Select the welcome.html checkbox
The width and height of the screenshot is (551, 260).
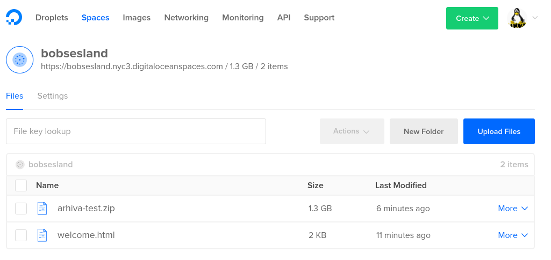coord(21,235)
